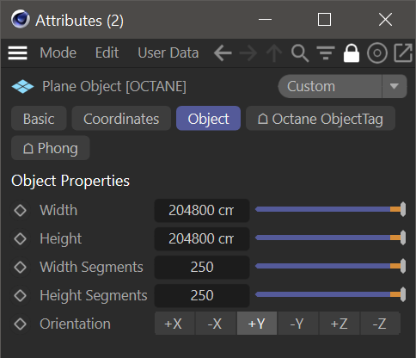Toggle the Height keyframe diamond
The width and height of the screenshot is (416, 358).
[20, 238]
